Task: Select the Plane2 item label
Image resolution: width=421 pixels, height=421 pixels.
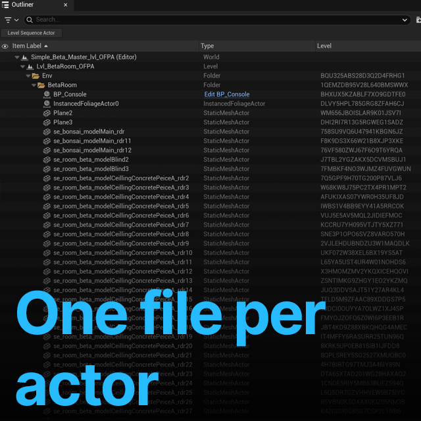Action: [x=63, y=113]
